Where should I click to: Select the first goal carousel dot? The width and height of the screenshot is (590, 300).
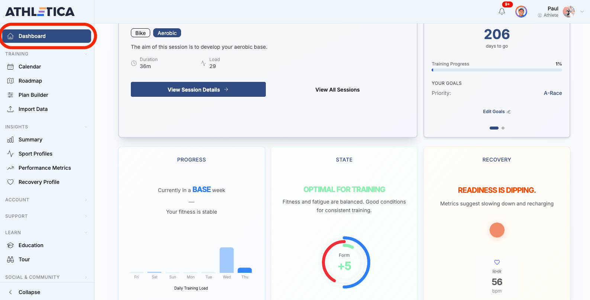coord(494,128)
